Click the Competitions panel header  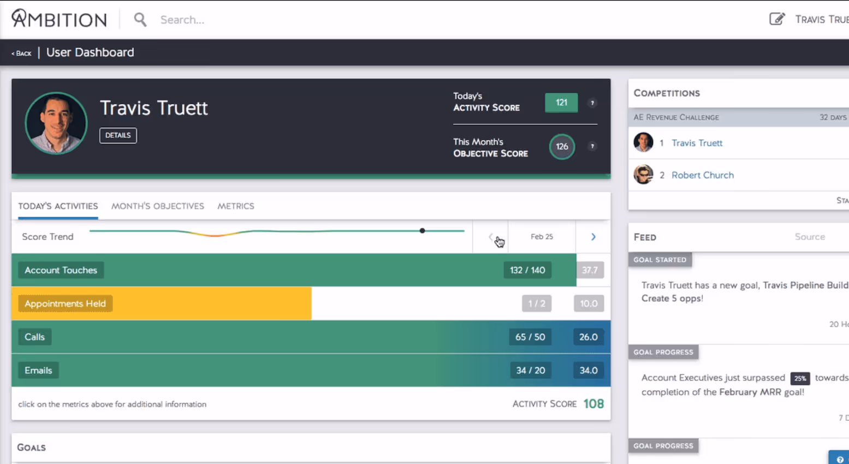pyautogui.click(x=667, y=93)
